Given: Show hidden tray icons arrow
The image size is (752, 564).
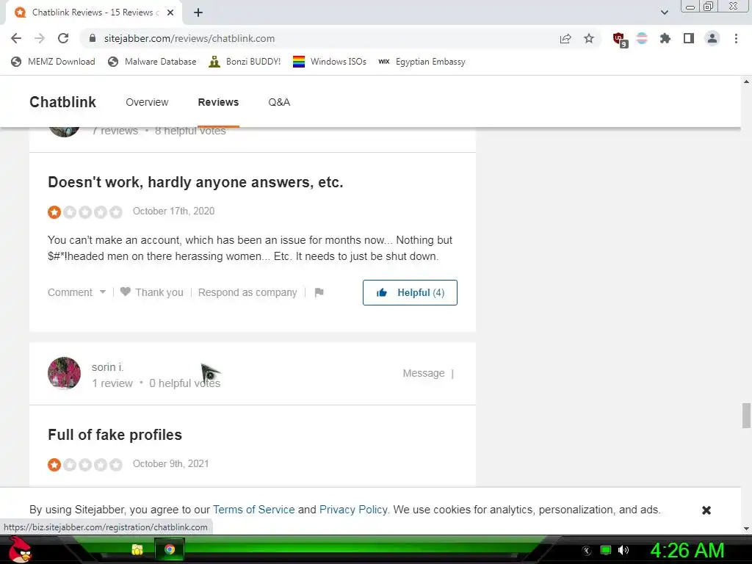Looking at the screenshot, I should 587,551.
